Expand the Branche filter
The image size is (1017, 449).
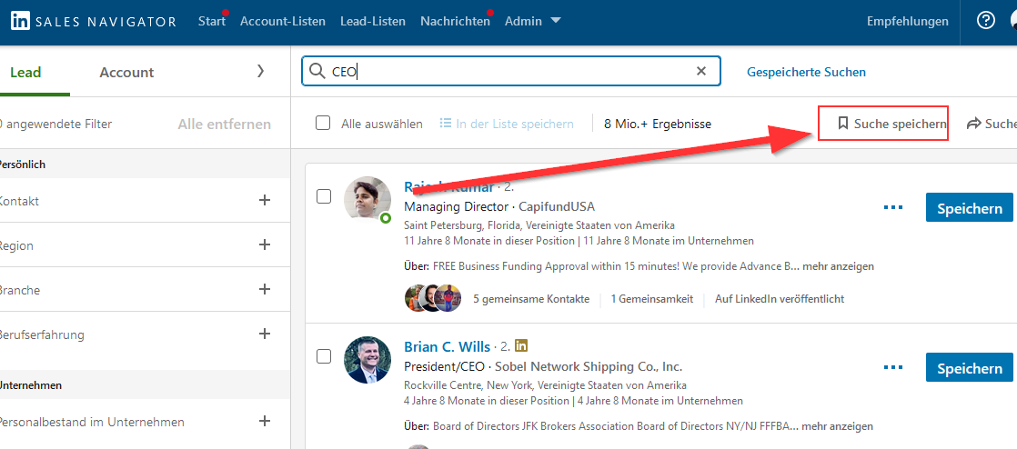coord(265,290)
